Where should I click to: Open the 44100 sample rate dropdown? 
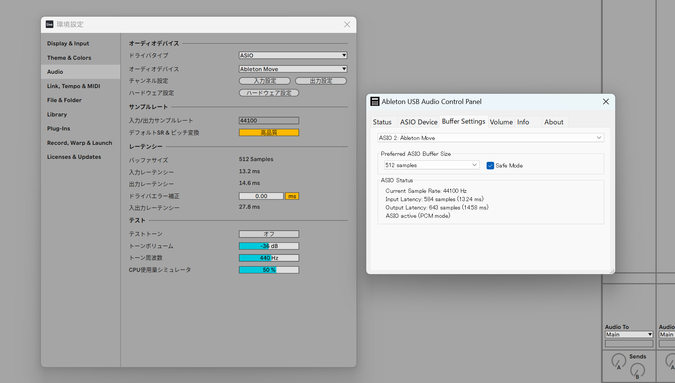coord(269,121)
